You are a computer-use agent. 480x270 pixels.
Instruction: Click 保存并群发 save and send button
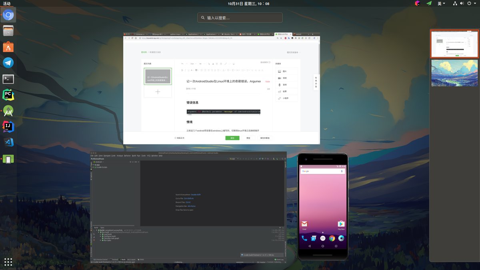pyautogui.click(x=265, y=138)
